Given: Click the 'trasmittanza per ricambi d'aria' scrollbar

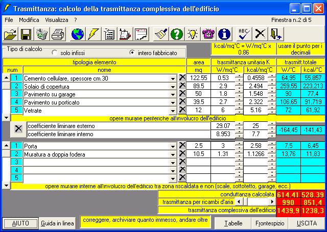Looking at the screenshot, I should [255, 202].
